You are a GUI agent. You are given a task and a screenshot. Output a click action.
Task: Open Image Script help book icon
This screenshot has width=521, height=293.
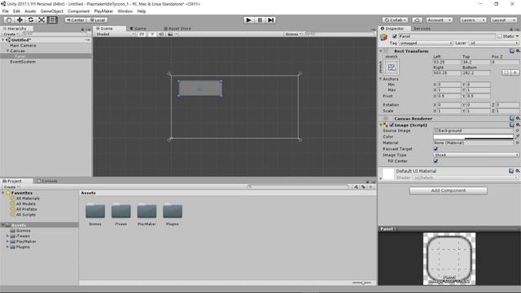point(512,125)
